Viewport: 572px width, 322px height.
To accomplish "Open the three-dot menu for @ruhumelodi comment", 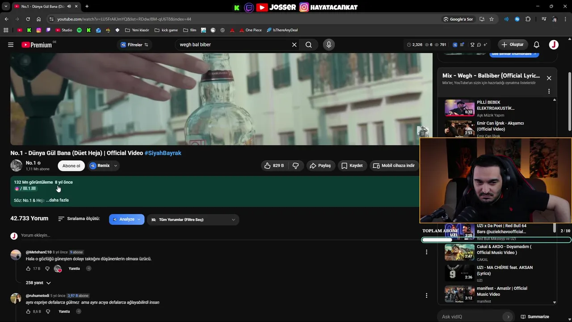I will tap(426, 296).
